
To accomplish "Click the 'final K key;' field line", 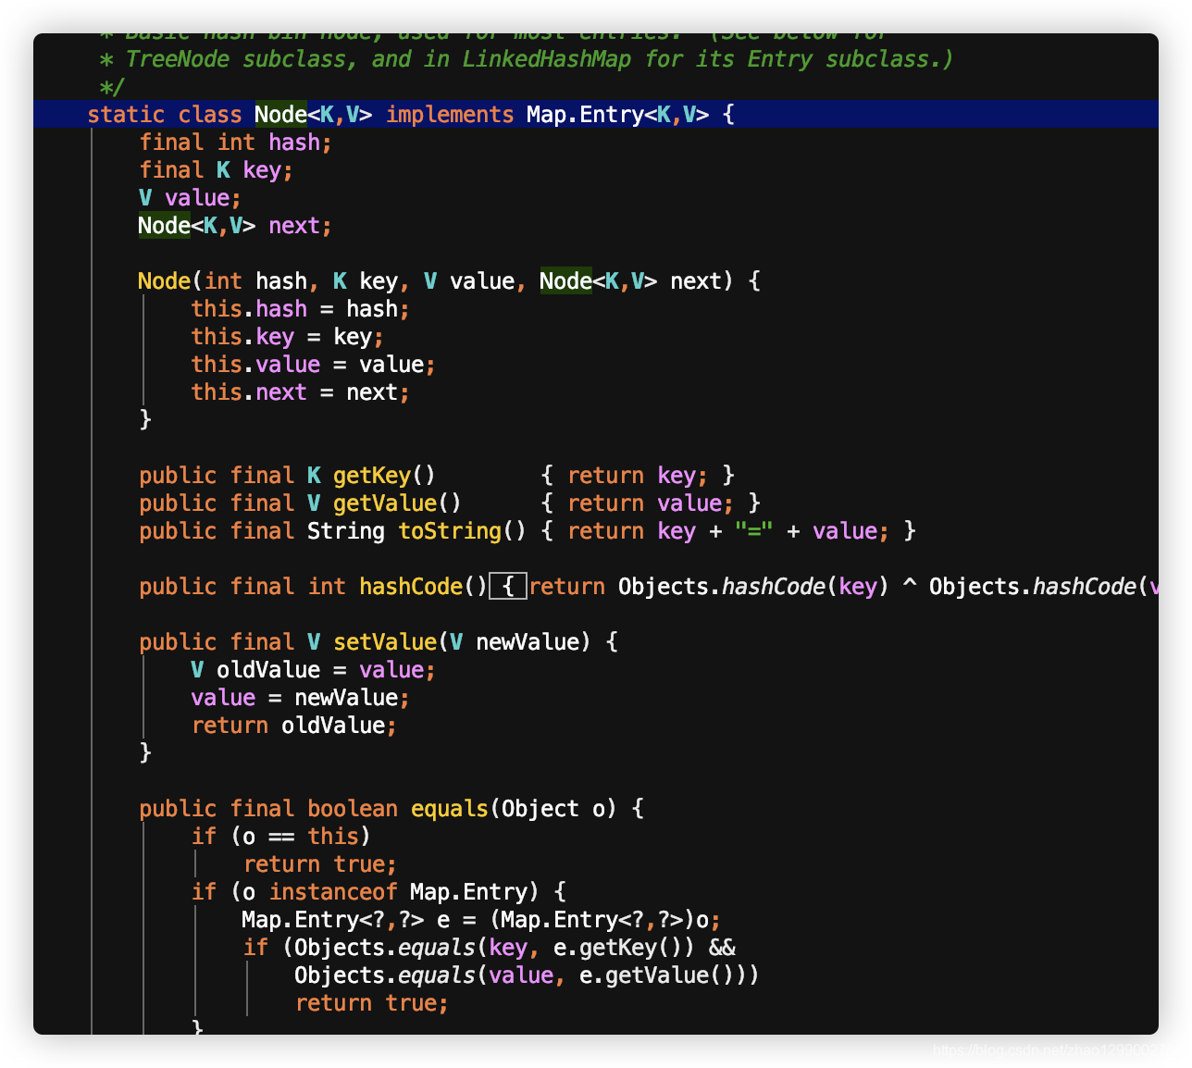I will point(216,169).
